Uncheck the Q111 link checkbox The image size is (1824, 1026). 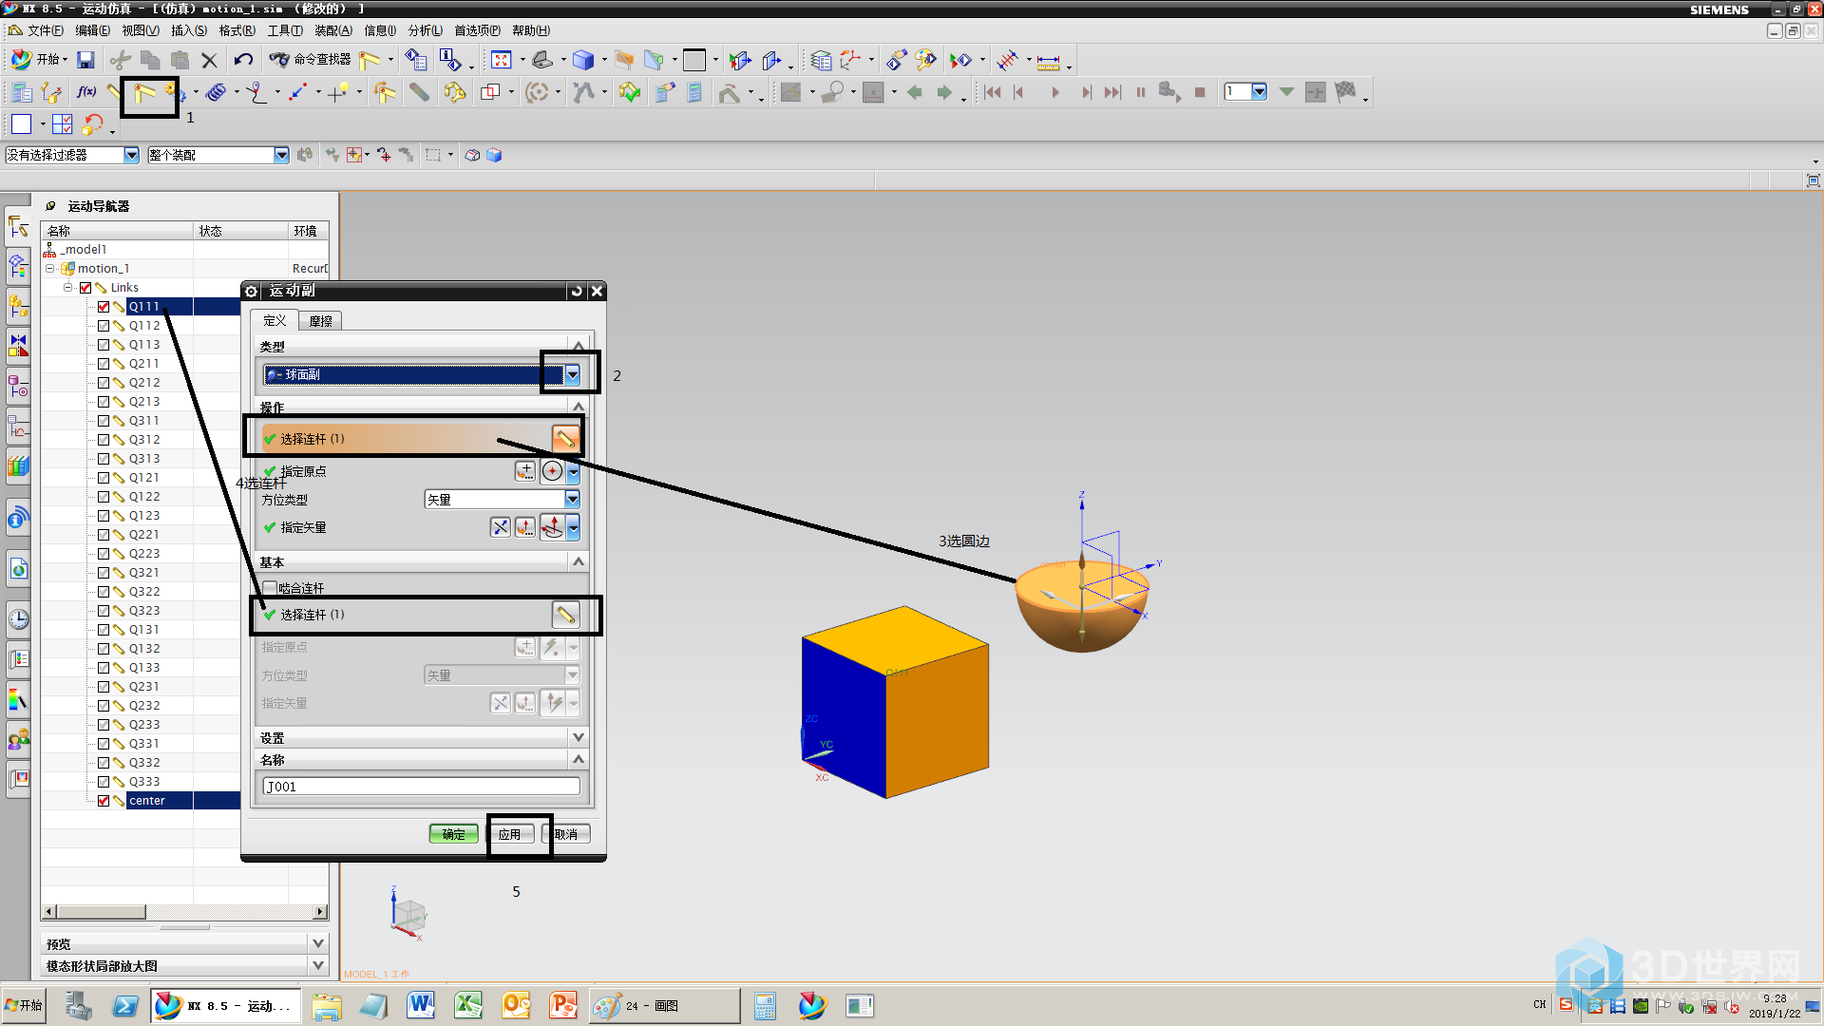[x=104, y=307]
